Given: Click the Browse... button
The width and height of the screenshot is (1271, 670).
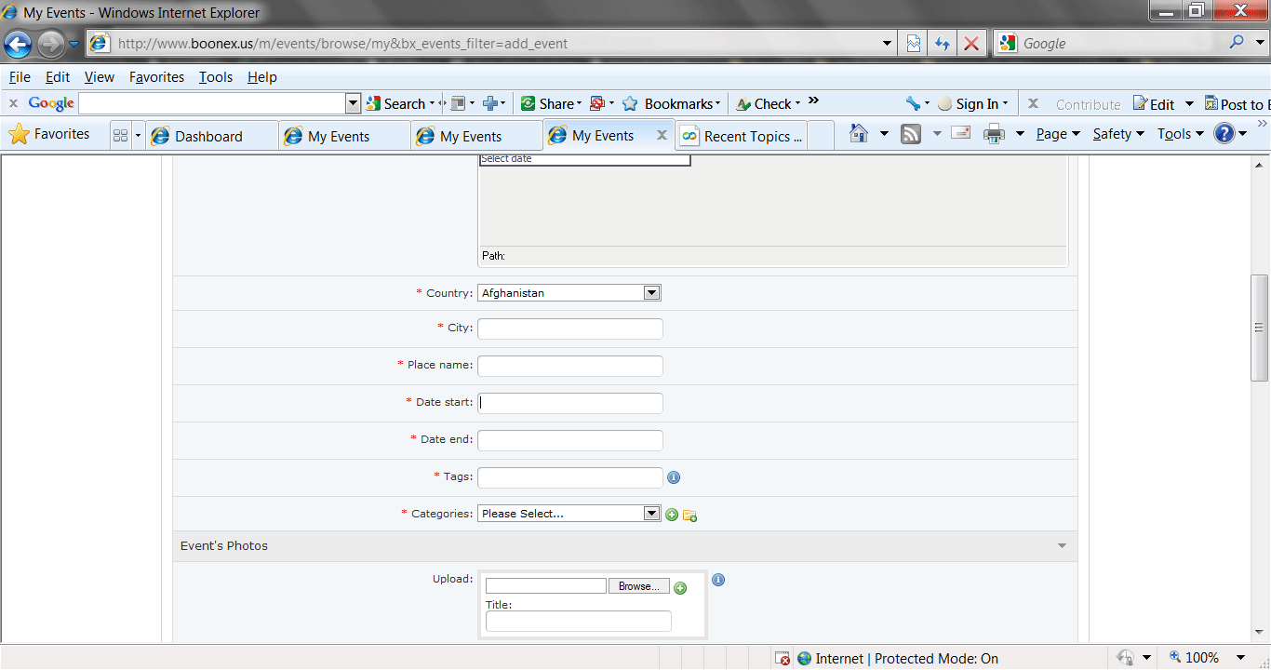Looking at the screenshot, I should pos(639,586).
